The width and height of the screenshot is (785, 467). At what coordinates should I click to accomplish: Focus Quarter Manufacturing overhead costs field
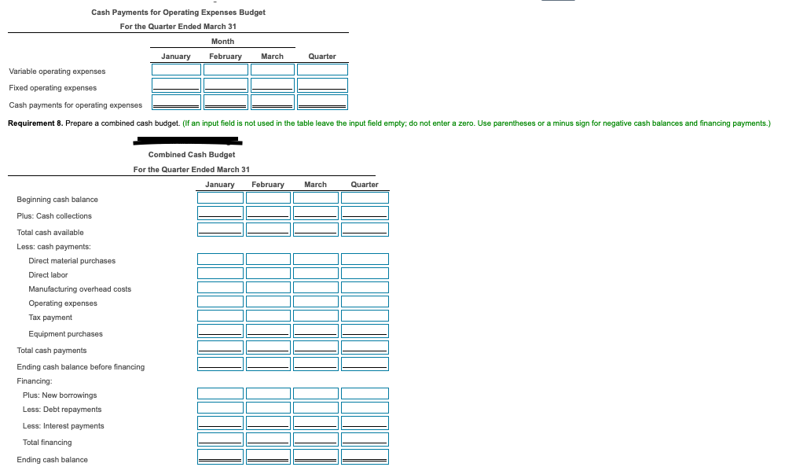365,287
